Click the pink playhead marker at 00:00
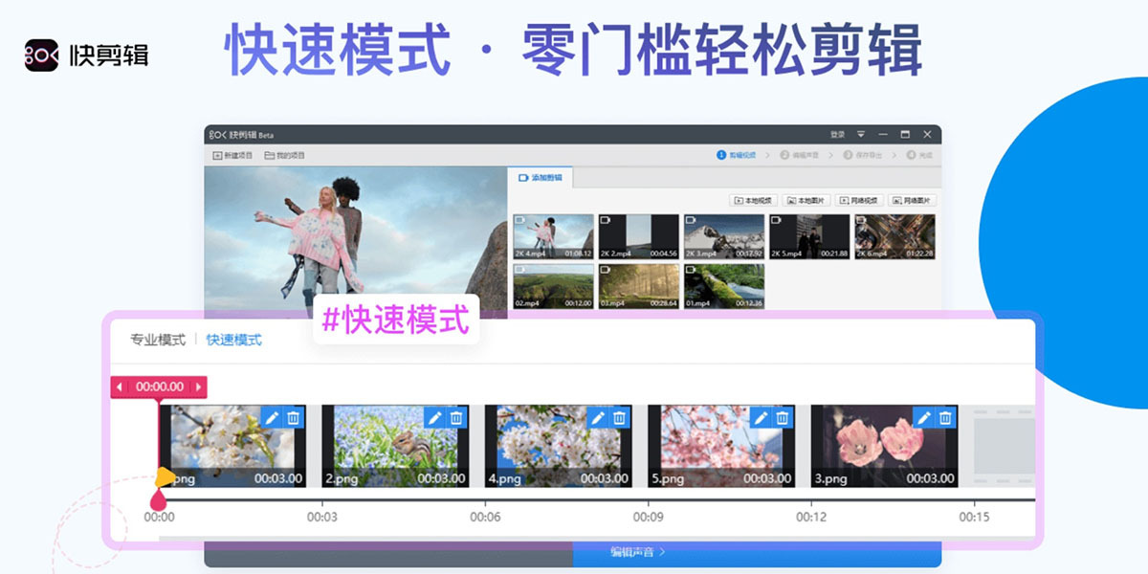The image size is (1148, 574). [158, 498]
